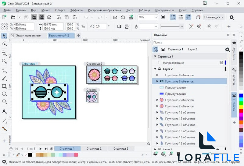
Task: Click the Outline pen icon
Action: [136, 27]
